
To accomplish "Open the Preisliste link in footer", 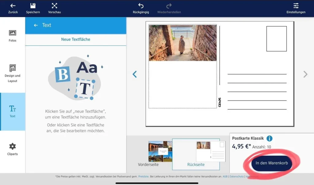I will coord(144,177).
